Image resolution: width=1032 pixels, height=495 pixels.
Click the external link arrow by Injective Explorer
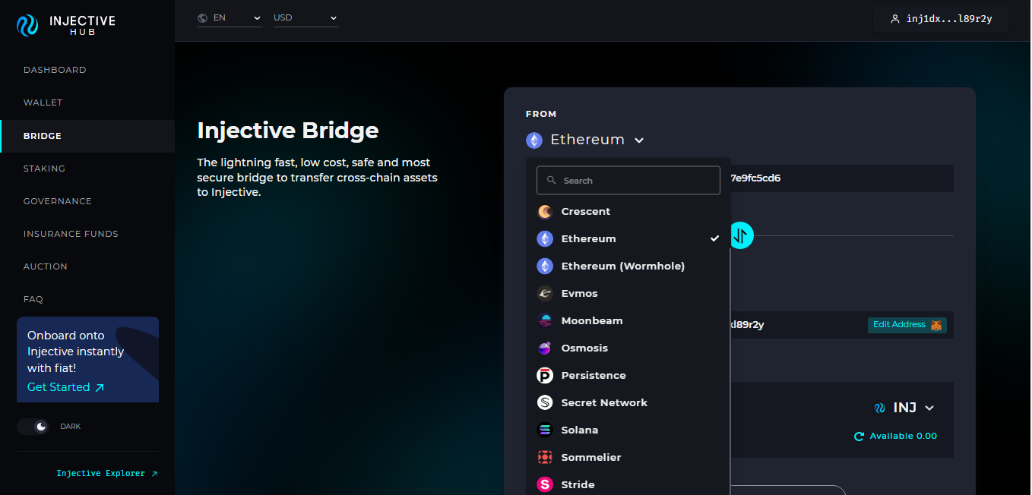154,474
